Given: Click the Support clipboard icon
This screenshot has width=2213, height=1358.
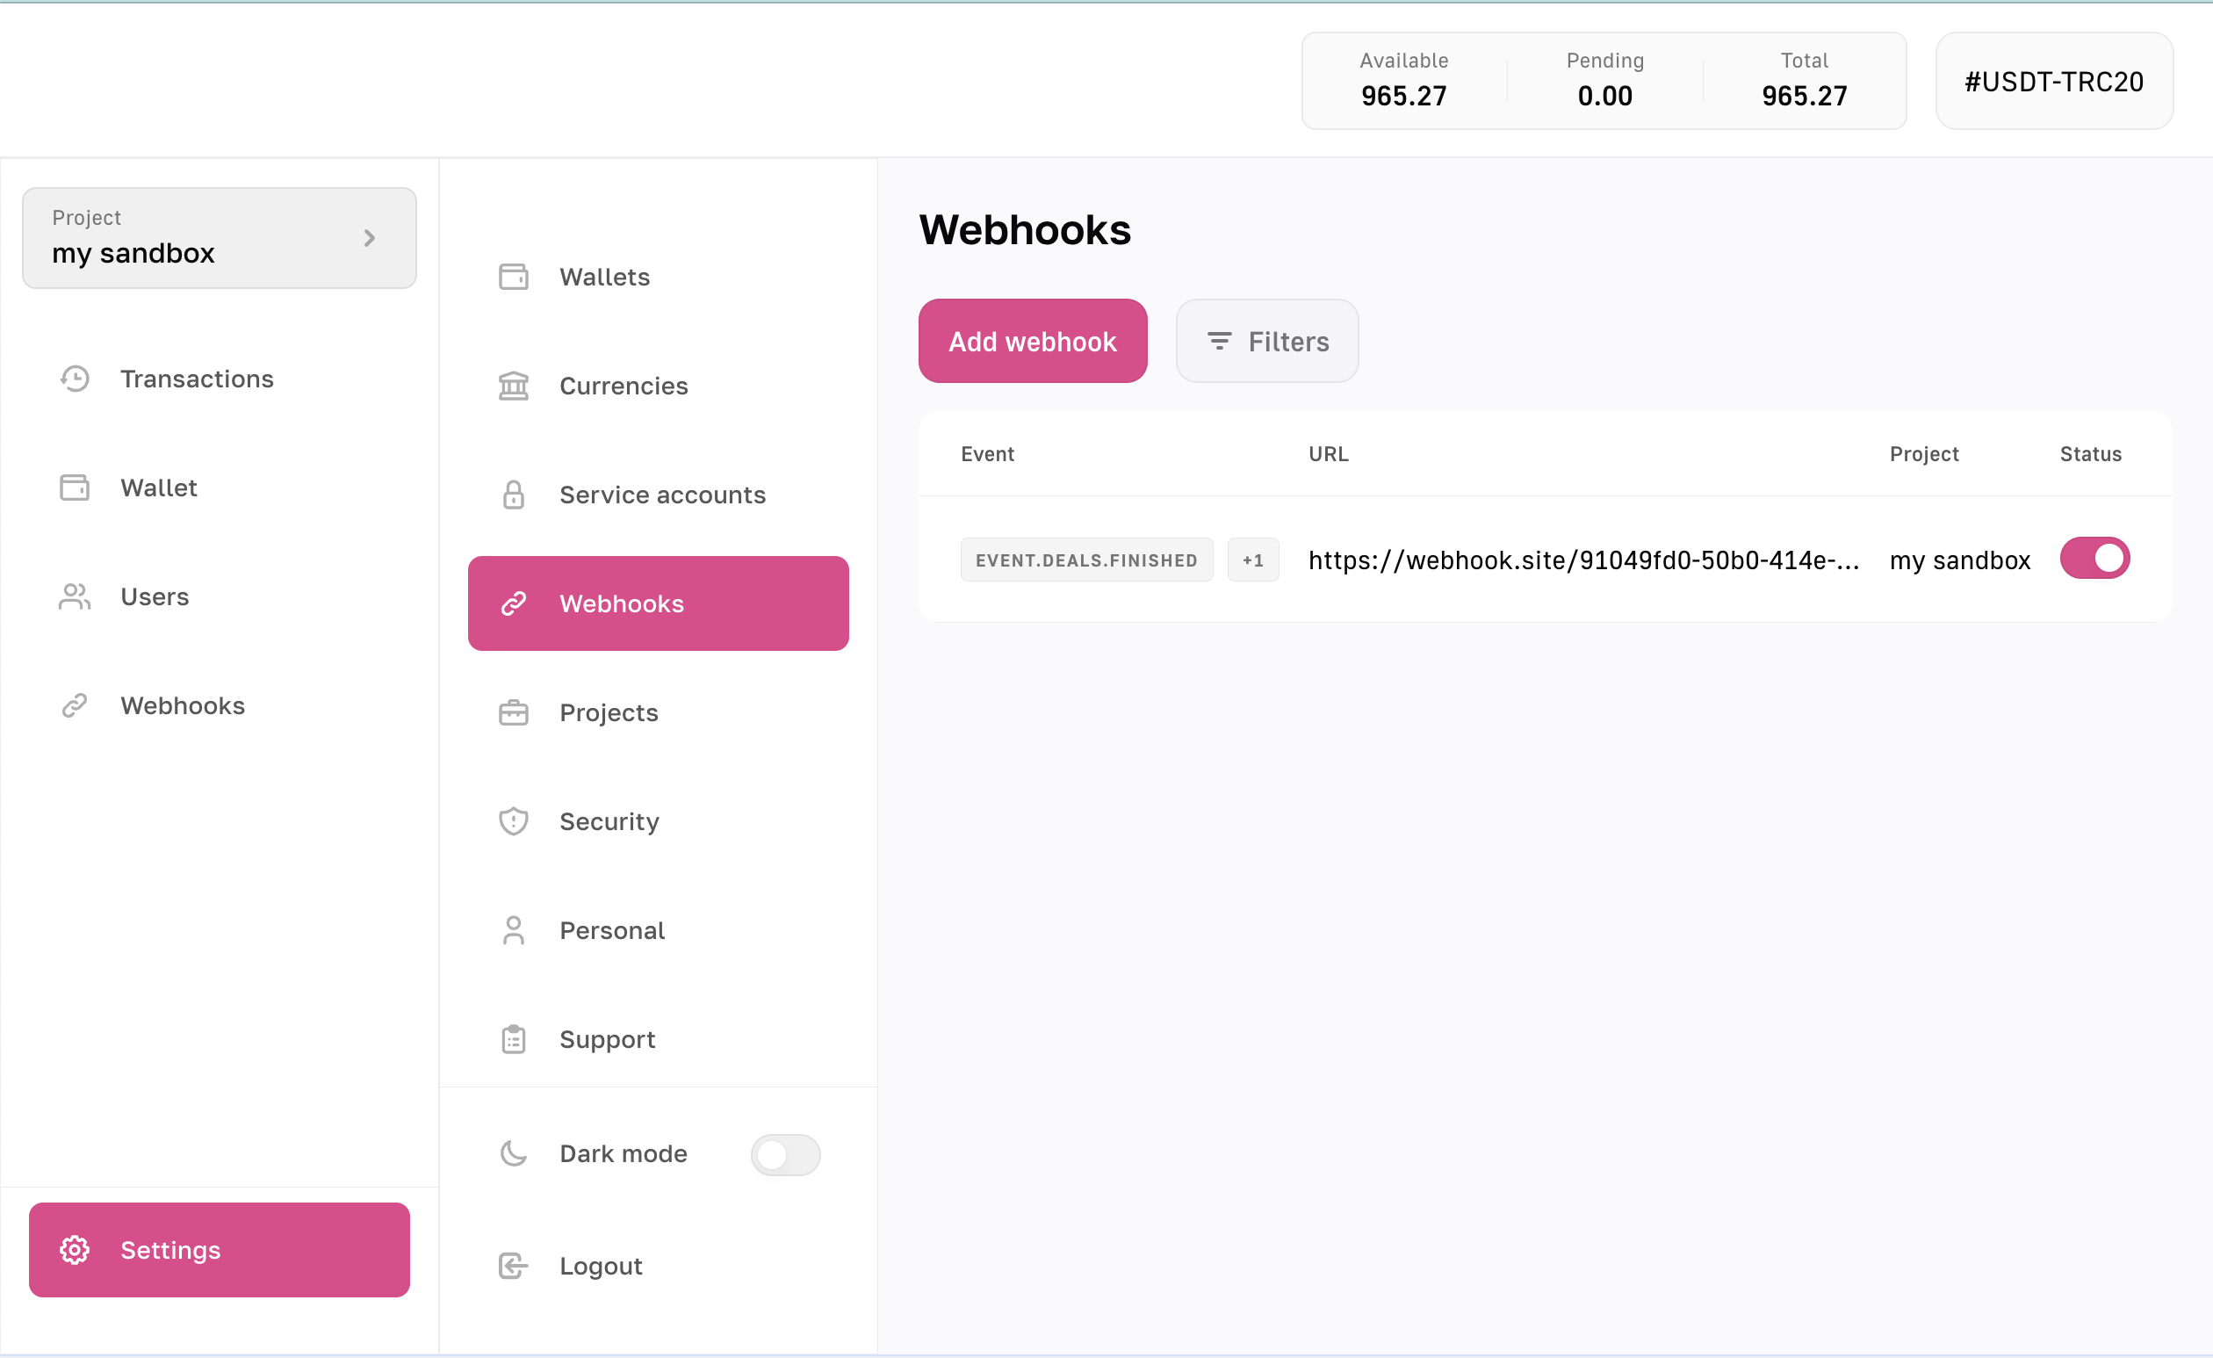Looking at the screenshot, I should click(513, 1040).
